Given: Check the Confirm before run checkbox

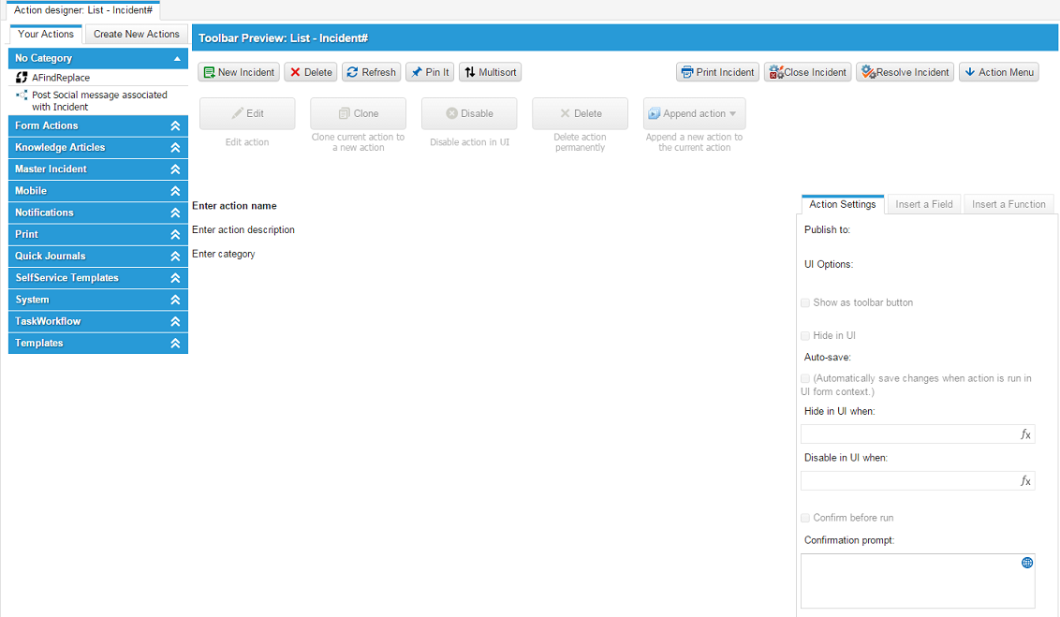Looking at the screenshot, I should click(x=805, y=518).
